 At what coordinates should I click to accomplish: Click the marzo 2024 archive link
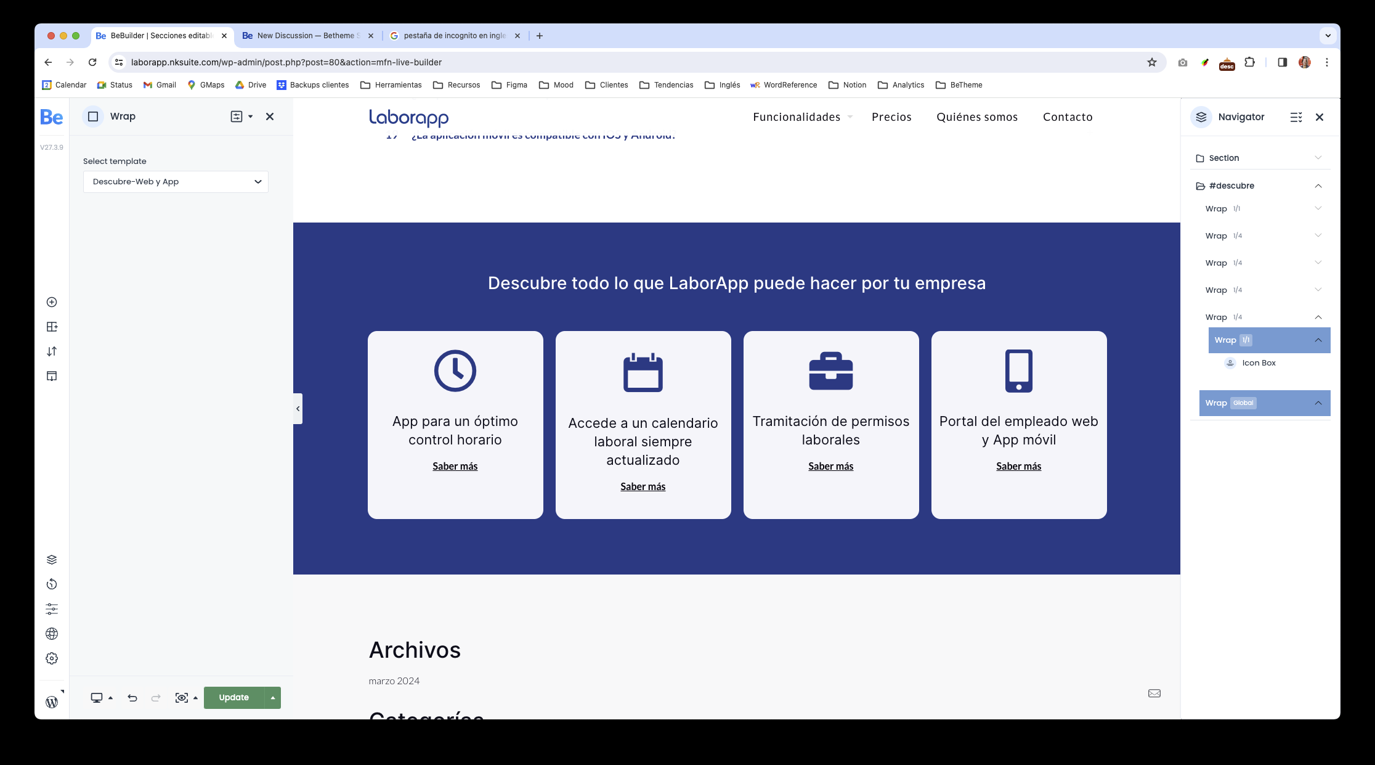pyautogui.click(x=394, y=681)
